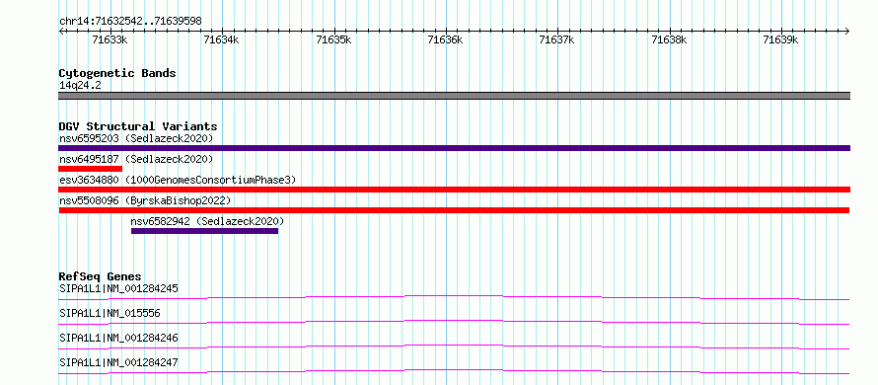Screen dimensions: 878x385
Task: Open variant label nsv5508096 (ByrskaBishop2022)
Action: click(x=144, y=200)
